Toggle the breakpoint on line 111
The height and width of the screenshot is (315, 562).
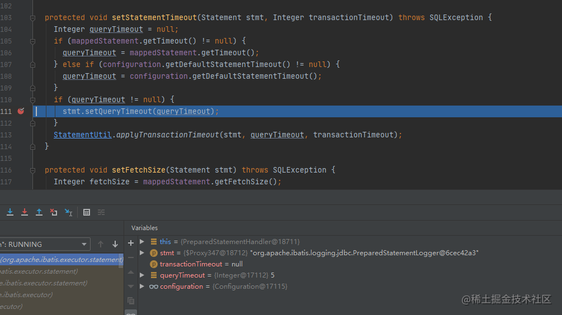tap(21, 111)
